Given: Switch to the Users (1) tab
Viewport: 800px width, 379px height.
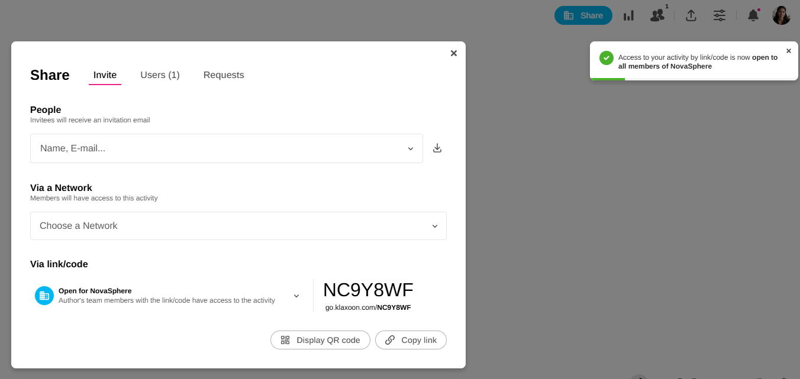Looking at the screenshot, I should tap(160, 75).
